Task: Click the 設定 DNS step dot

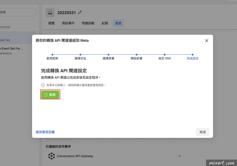Action: tap(165, 55)
